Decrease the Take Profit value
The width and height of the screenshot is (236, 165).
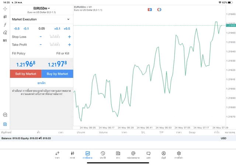point(41,45)
